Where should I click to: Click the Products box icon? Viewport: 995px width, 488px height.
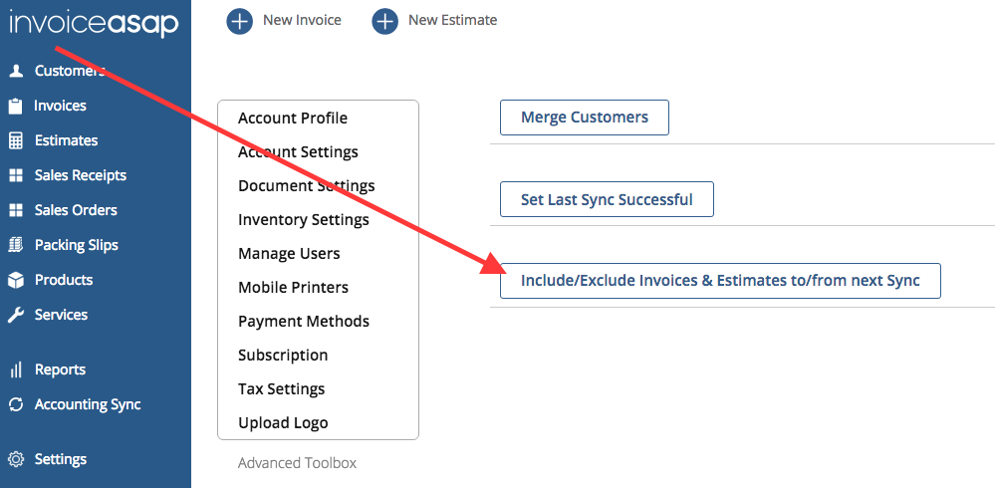click(x=15, y=280)
